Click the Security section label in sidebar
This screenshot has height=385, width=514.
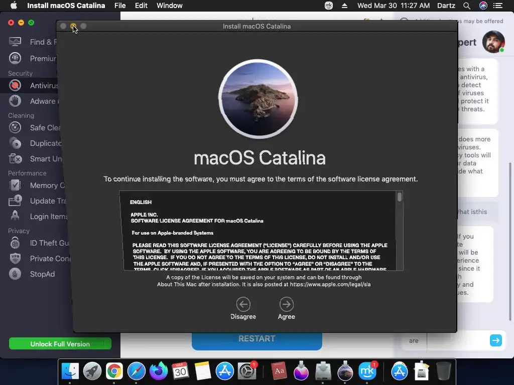(x=20, y=73)
